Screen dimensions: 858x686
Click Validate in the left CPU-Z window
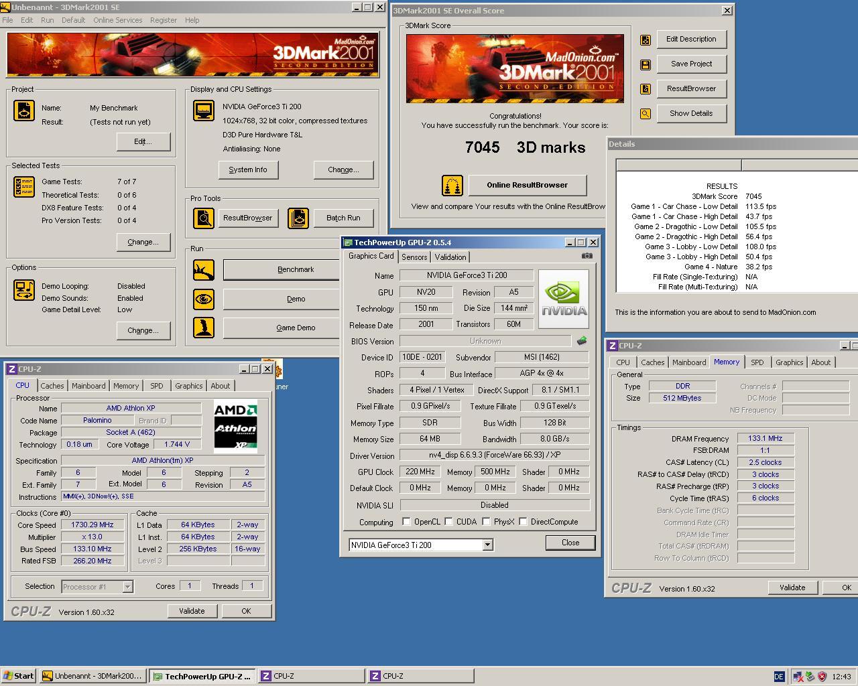tap(192, 611)
